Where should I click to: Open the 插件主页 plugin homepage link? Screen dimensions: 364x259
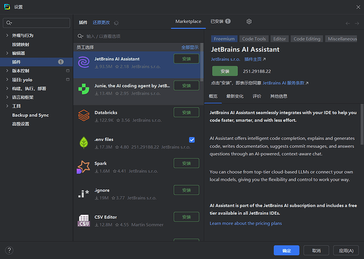click(x=255, y=59)
